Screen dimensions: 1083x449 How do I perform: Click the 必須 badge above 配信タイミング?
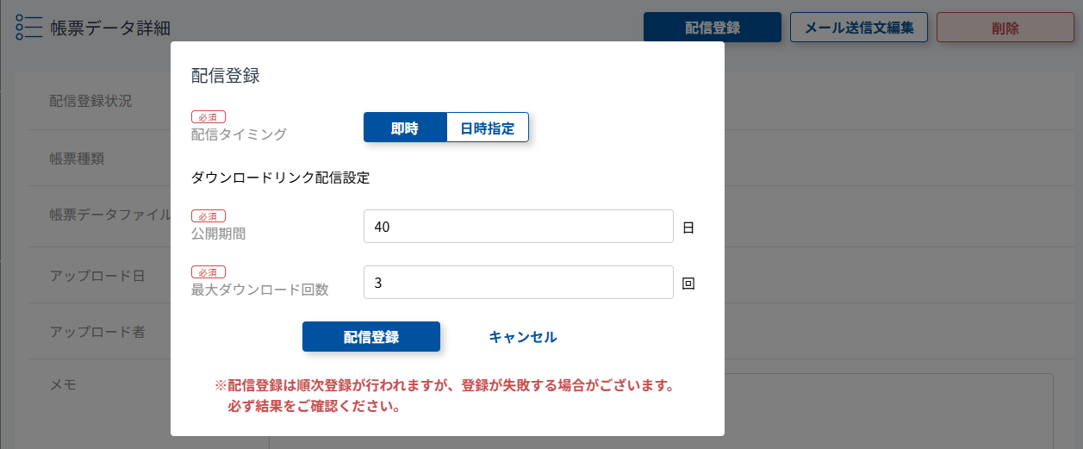point(208,117)
